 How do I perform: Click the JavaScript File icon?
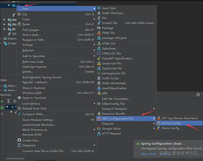(x=99, y=63)
